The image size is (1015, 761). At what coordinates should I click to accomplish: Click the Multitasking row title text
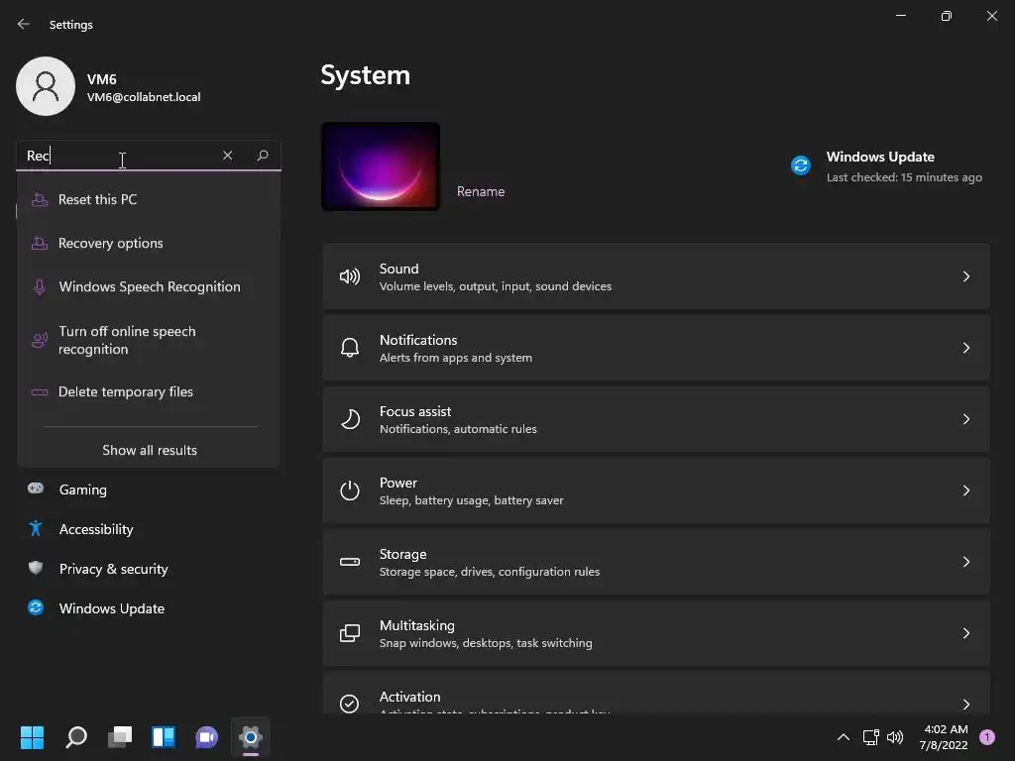pos(417,626)
